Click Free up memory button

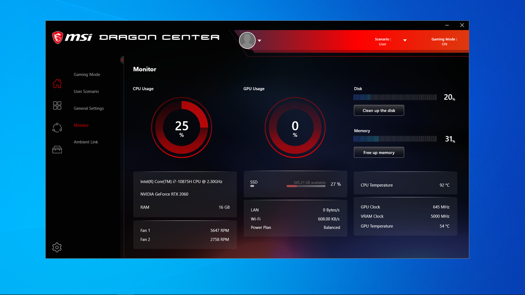[x=379, y=152]
